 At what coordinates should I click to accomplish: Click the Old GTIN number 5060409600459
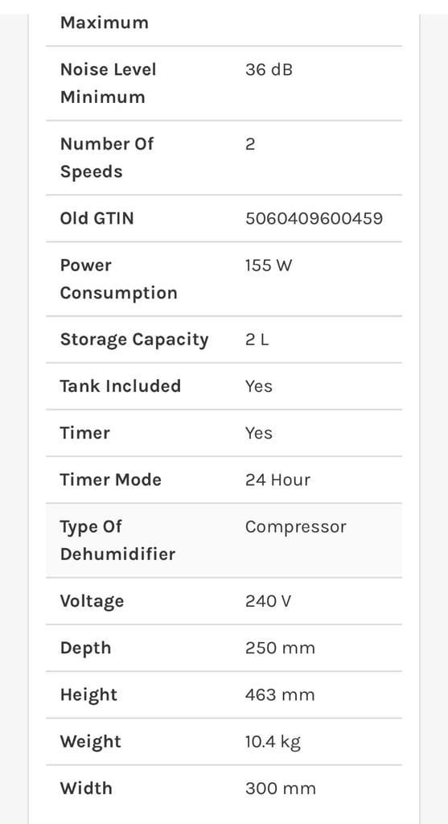(x=314, y=218)
